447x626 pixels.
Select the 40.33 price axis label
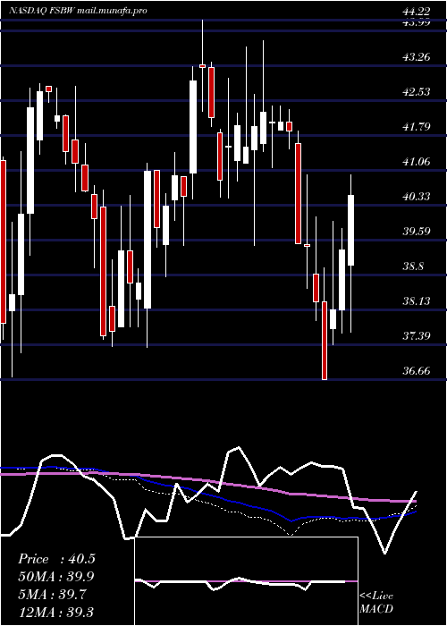[417, 197]
